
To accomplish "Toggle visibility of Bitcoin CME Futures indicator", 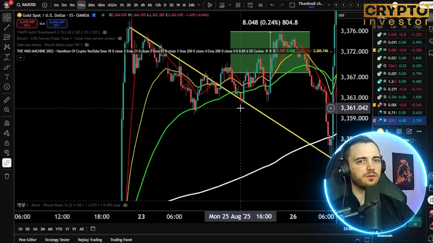I will 120,38.
